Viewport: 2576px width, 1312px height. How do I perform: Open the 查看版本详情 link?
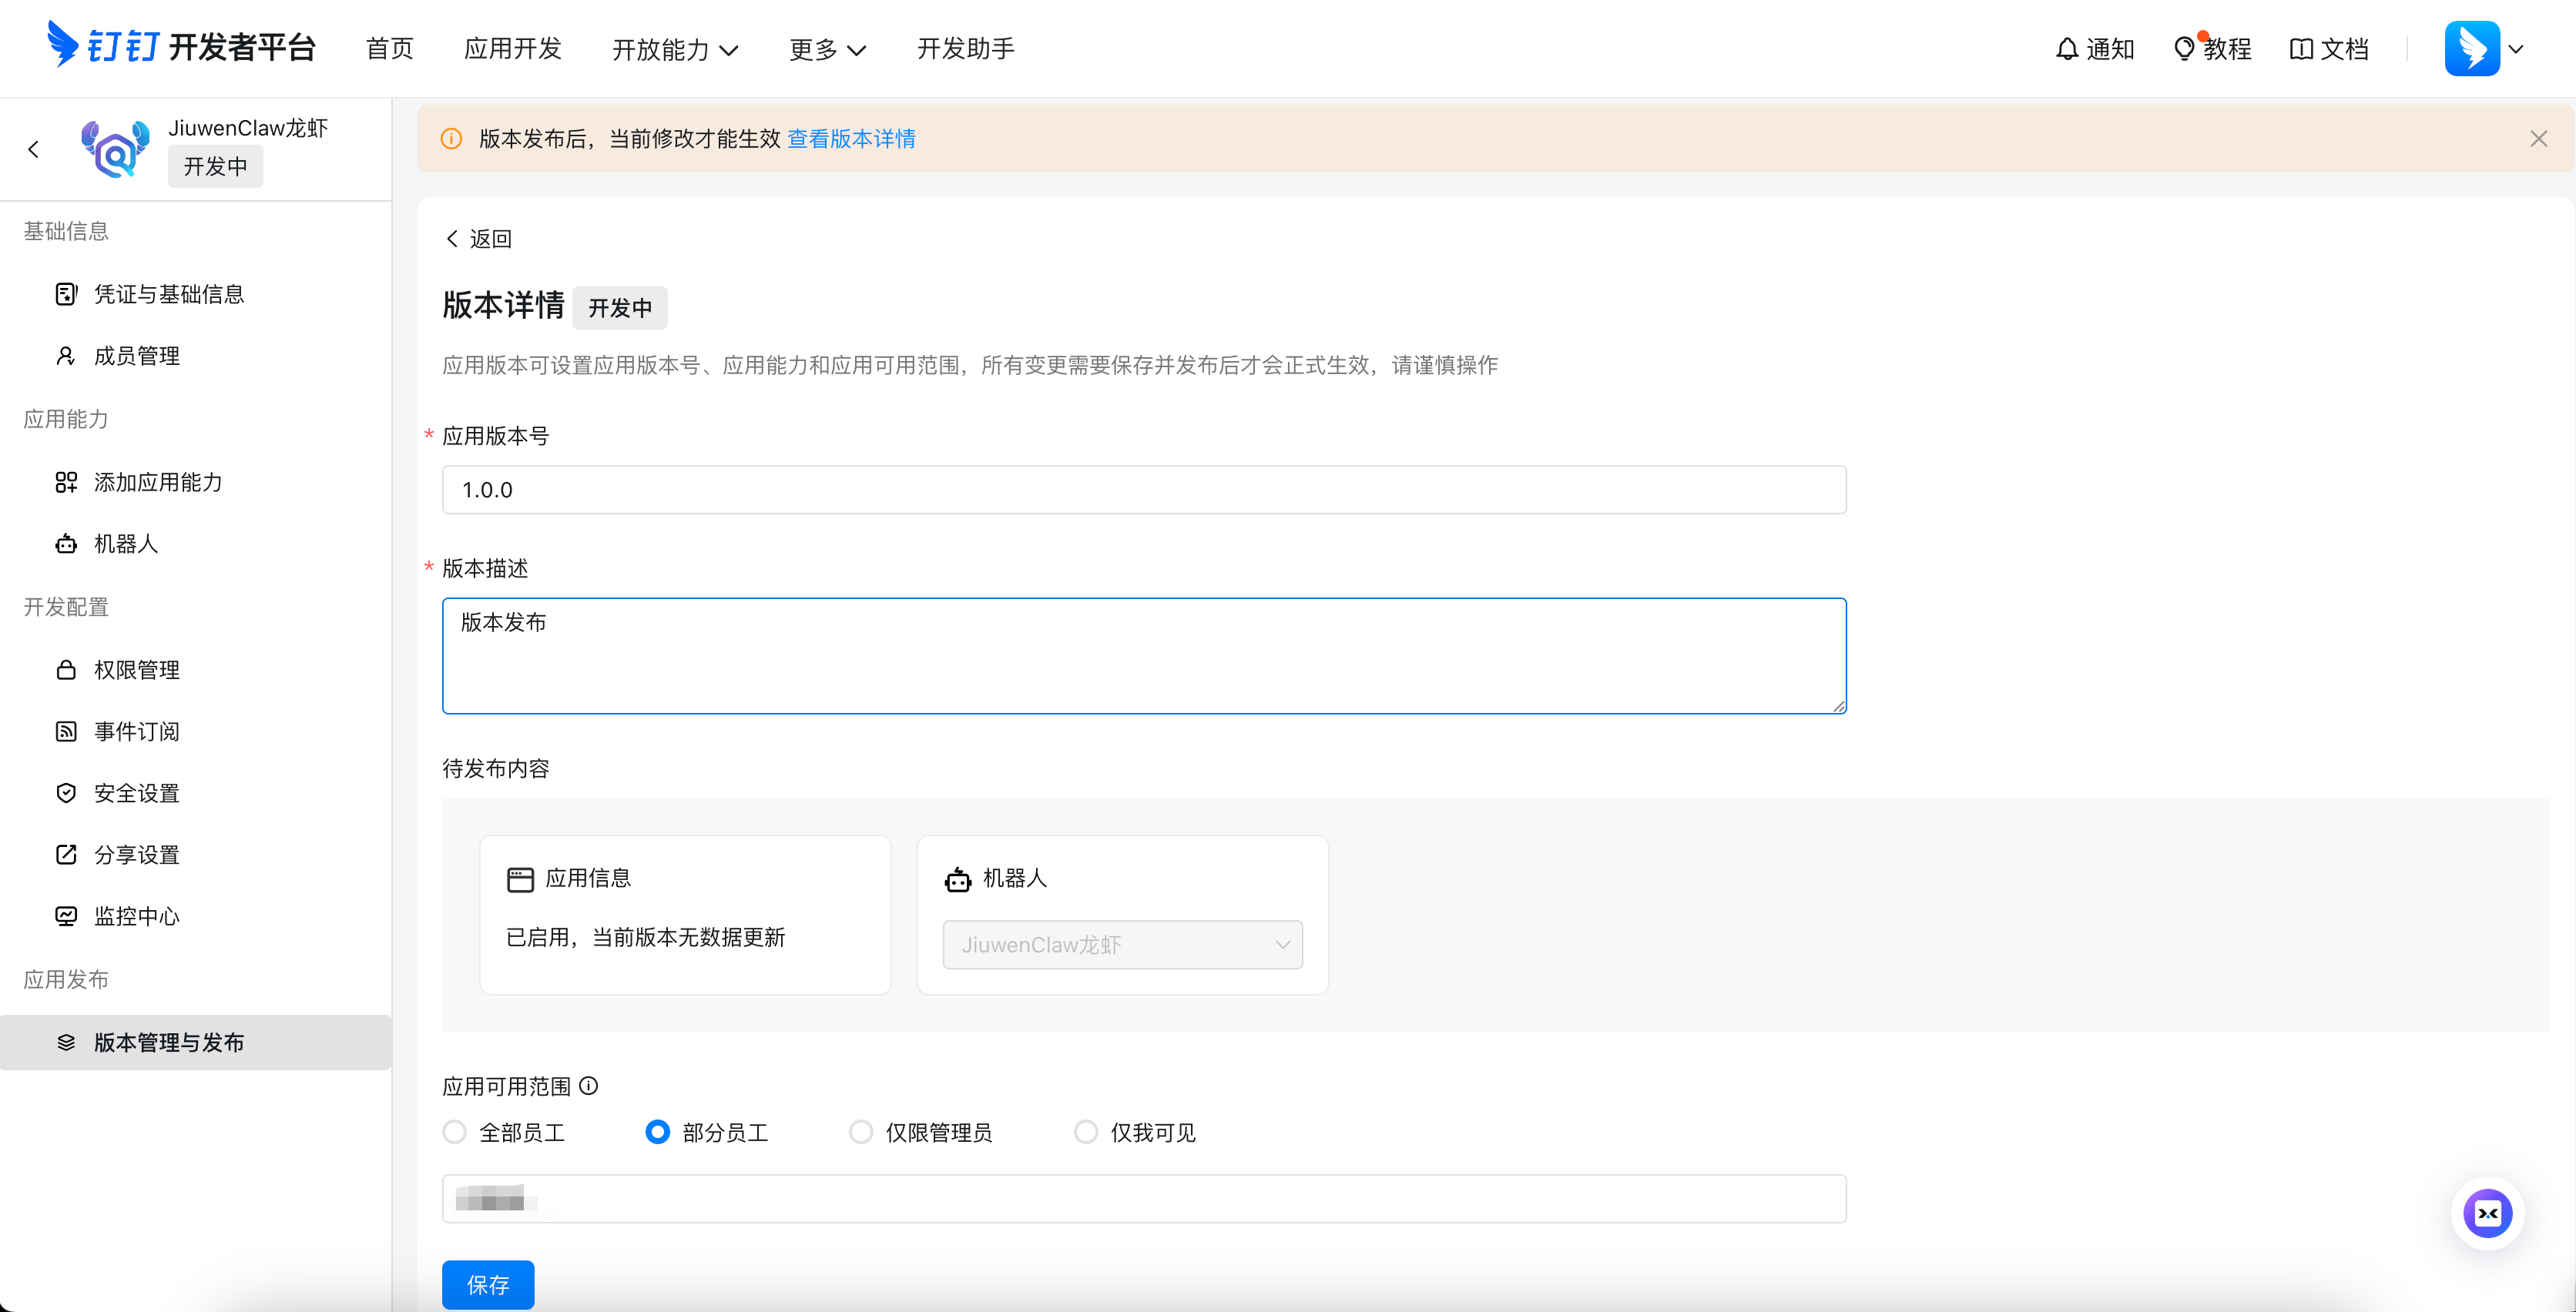tap(851, 139)
